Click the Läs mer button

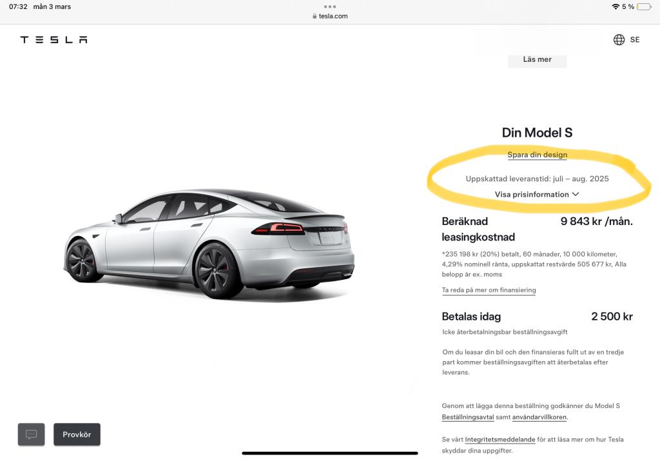click(538, 60)
